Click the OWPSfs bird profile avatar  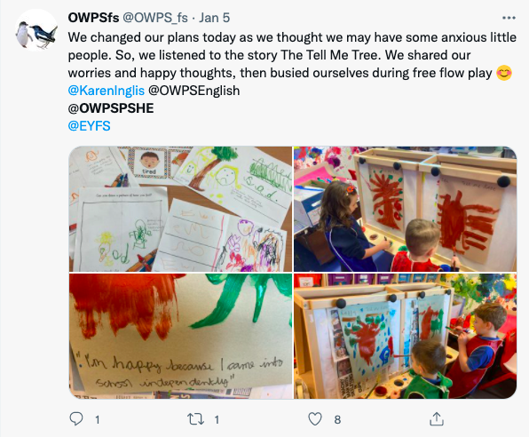click(36, 30)
